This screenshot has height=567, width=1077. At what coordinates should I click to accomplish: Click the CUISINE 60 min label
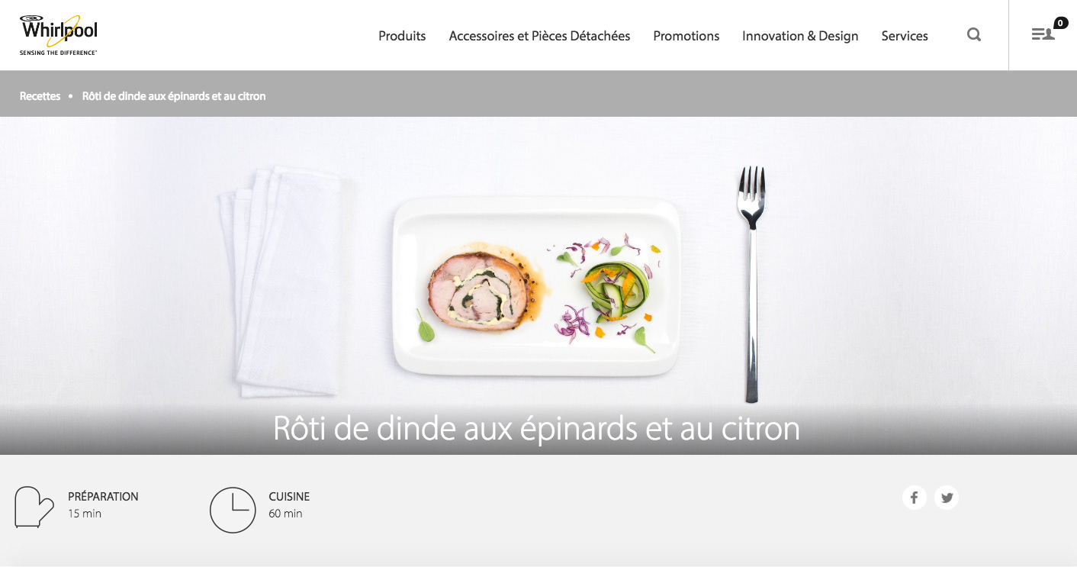(x=289, y=504)
